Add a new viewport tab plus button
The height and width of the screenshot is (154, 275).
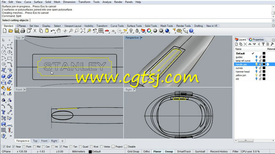62,141
